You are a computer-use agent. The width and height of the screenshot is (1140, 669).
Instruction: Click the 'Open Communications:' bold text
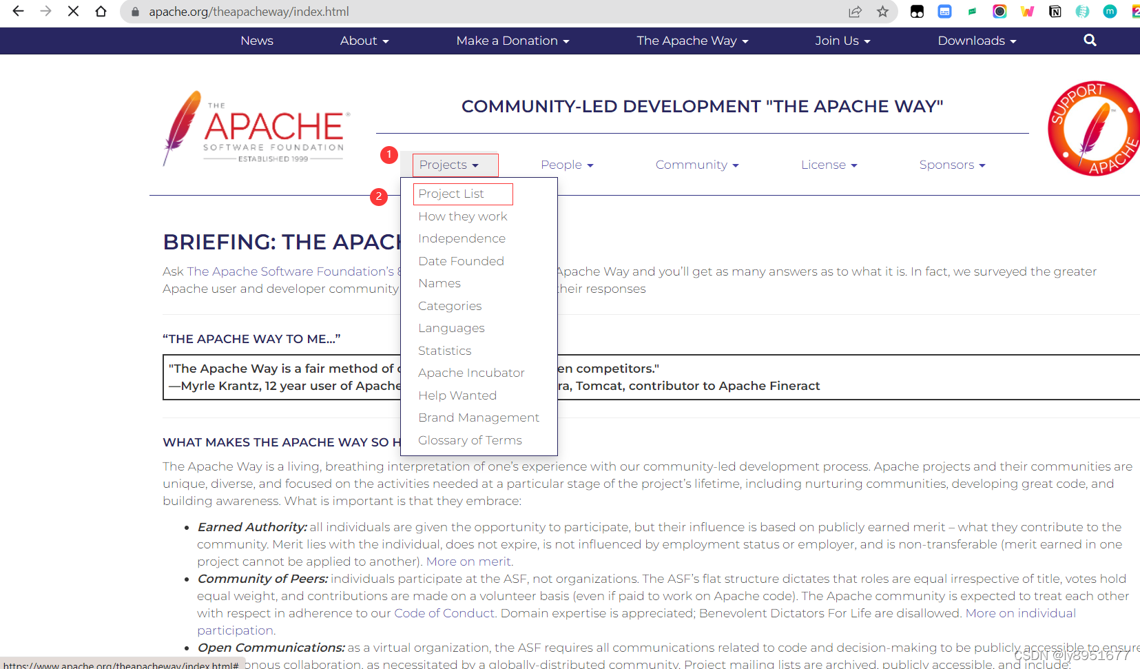(271, 648)
